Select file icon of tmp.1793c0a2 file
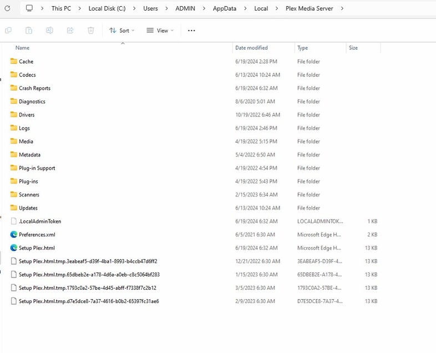 (14, 288)
